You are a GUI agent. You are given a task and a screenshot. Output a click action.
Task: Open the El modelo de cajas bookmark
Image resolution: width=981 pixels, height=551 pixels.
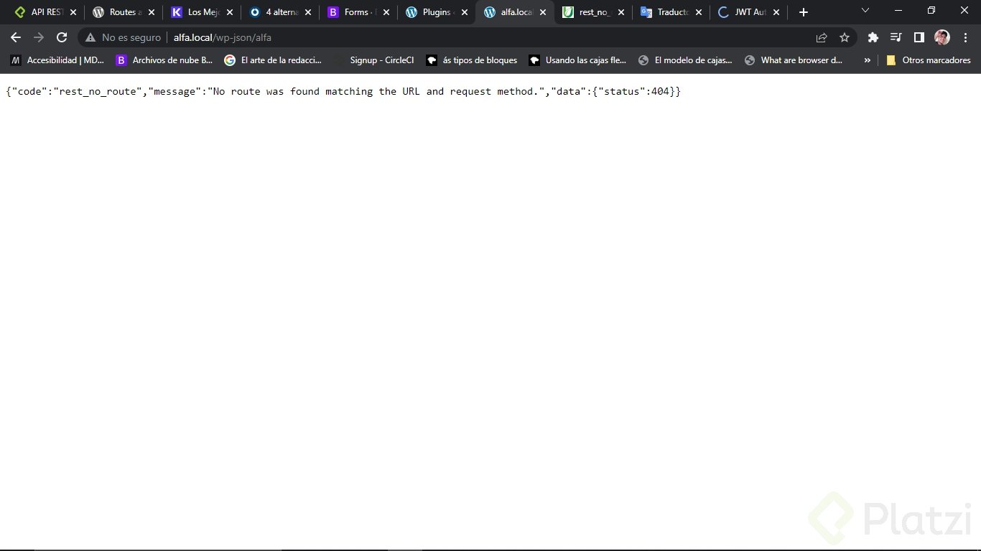[686, 60]
